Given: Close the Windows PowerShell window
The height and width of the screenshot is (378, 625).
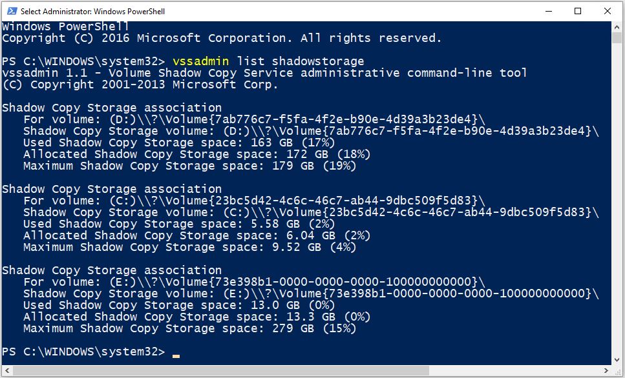Looking at the screenshot, I should [x=607, y=11].
